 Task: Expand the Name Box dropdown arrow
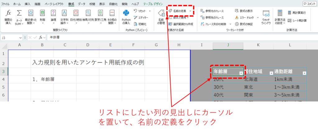[20, 37]
